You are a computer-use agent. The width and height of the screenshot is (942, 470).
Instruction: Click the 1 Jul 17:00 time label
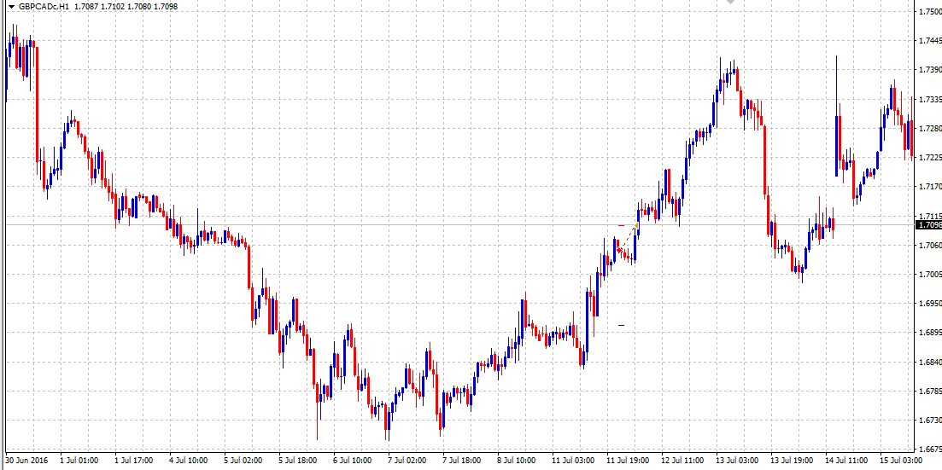(135, 461)
